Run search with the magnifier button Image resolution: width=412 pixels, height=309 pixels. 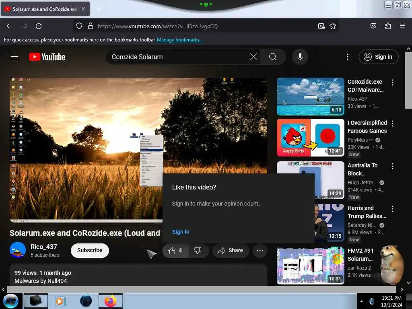(273, 57)
